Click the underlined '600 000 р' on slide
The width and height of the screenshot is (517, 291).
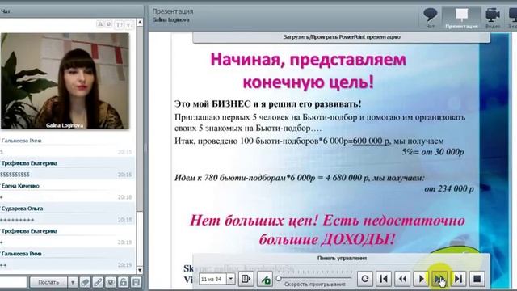point(371,141)
